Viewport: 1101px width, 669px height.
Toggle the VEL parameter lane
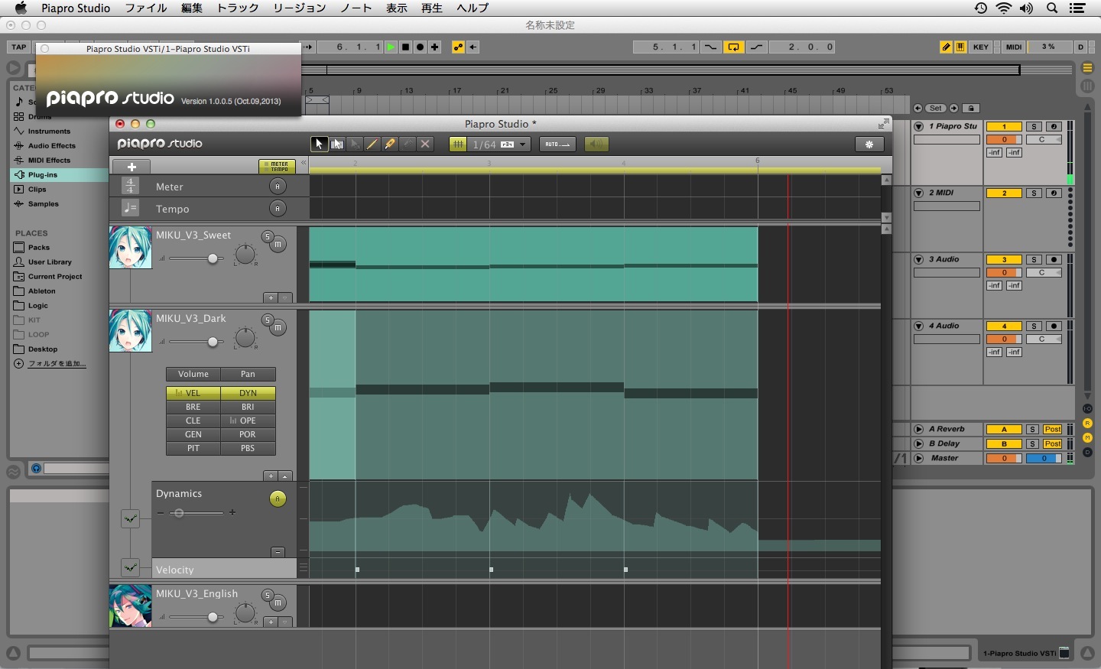tap(193, 393)
